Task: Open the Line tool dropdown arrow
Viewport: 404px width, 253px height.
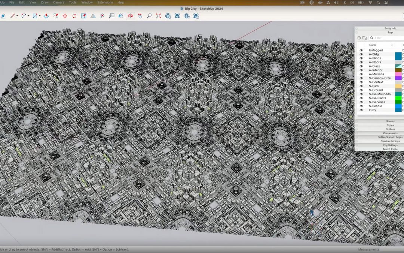Action: (17, 16)
